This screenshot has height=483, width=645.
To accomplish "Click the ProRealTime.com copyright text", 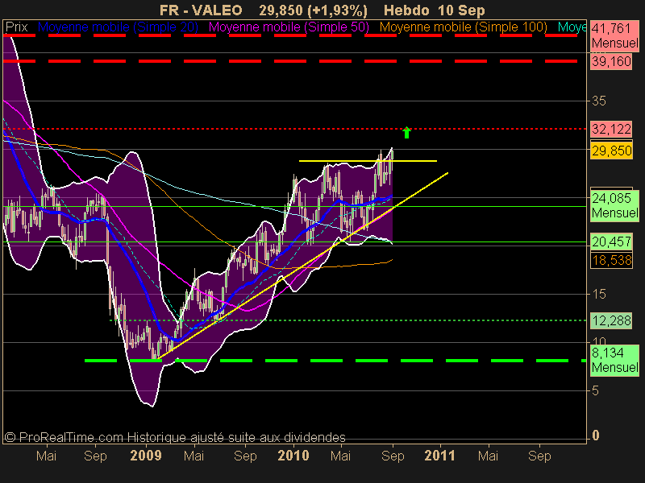I will tap(175, 437).
